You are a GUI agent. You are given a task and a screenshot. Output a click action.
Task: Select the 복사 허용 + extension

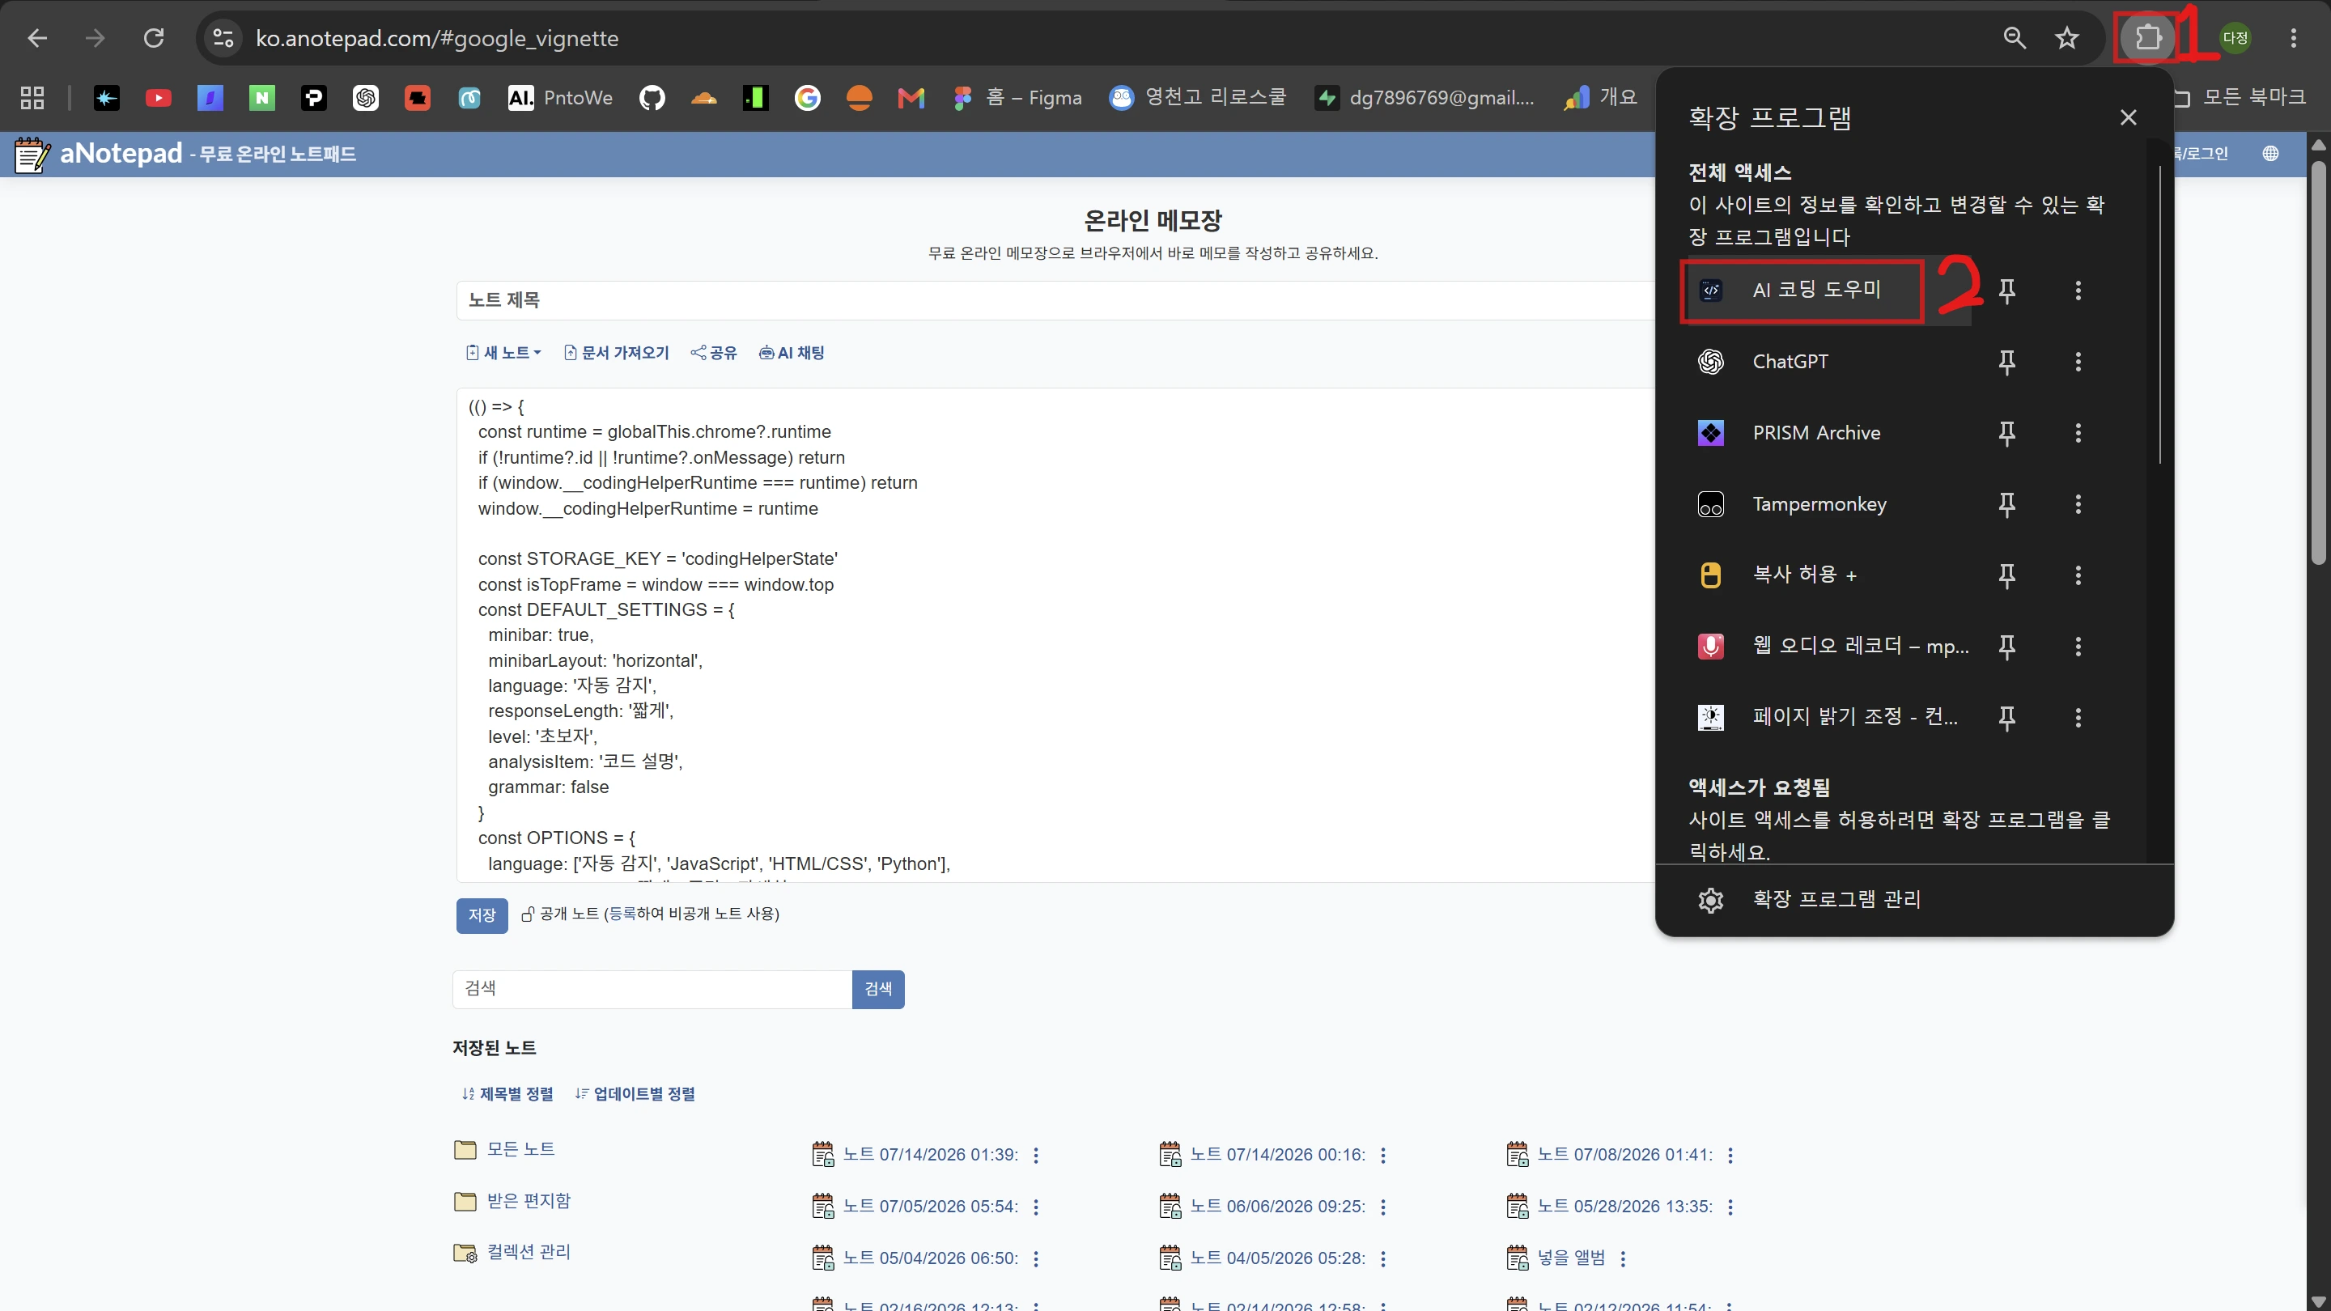click(1826, 575)
